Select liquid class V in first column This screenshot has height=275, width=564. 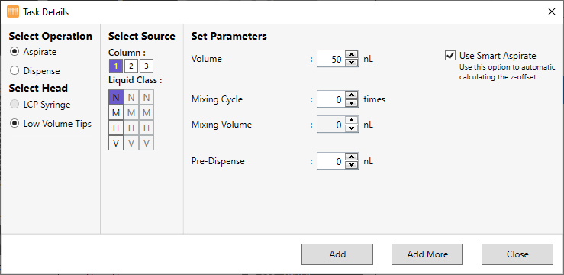click(116, 143)
